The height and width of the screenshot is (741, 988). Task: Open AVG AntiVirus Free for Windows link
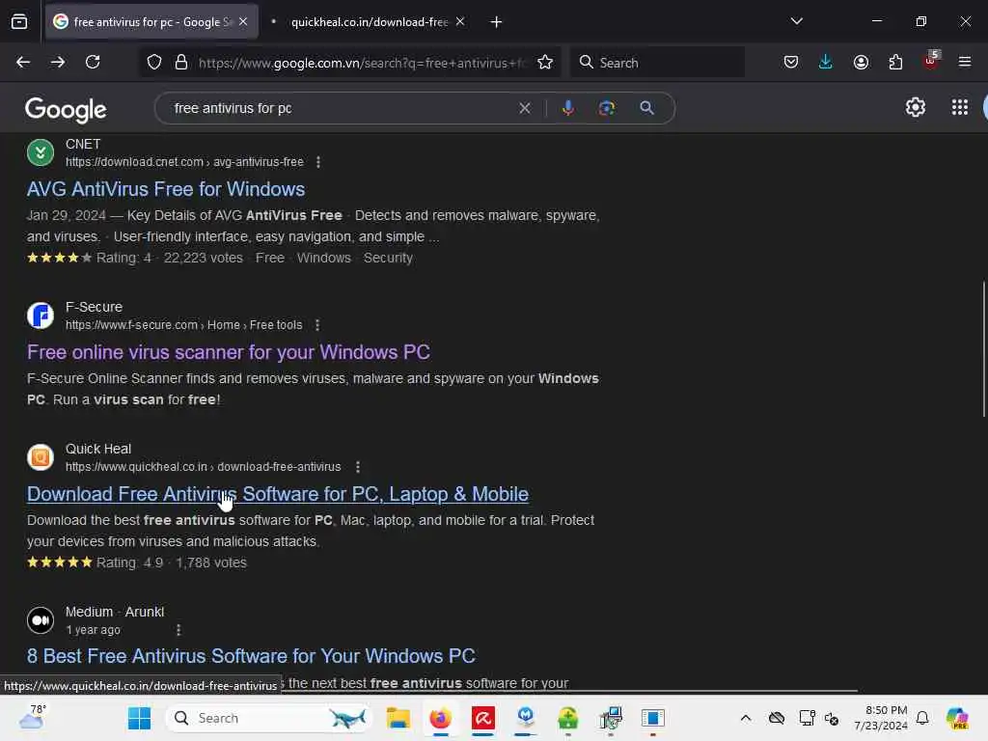pos(166,189)
